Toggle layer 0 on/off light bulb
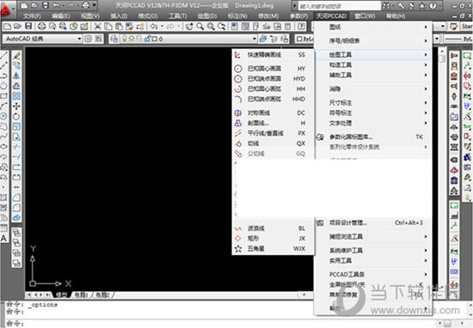Image resolution: width=473 pixels, height=328 pixels. [124, 39]
